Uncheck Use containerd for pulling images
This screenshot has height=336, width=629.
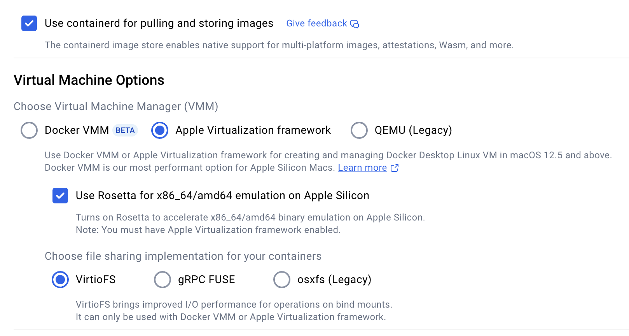(x=29, y=23)
